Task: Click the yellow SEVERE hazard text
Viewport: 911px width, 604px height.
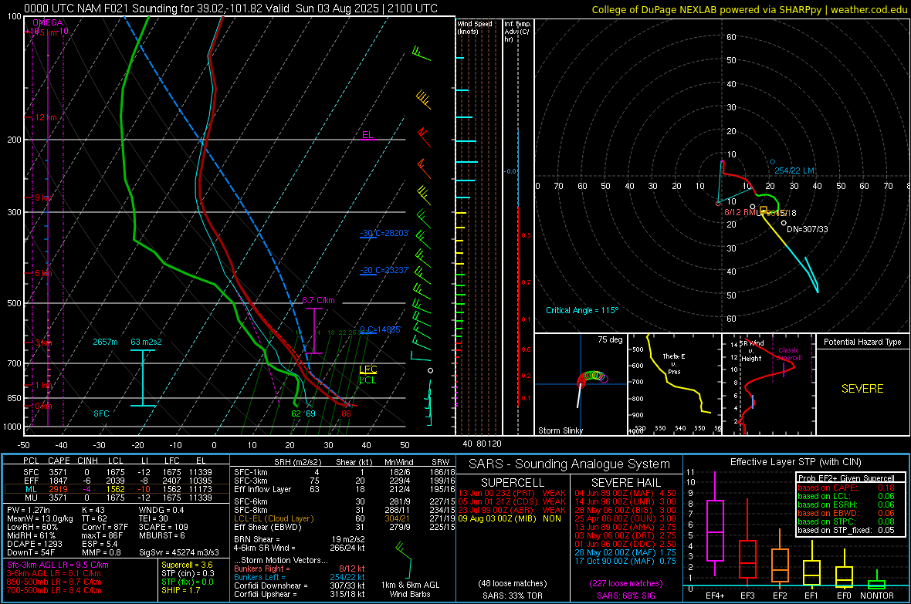Action: point(862,389)
